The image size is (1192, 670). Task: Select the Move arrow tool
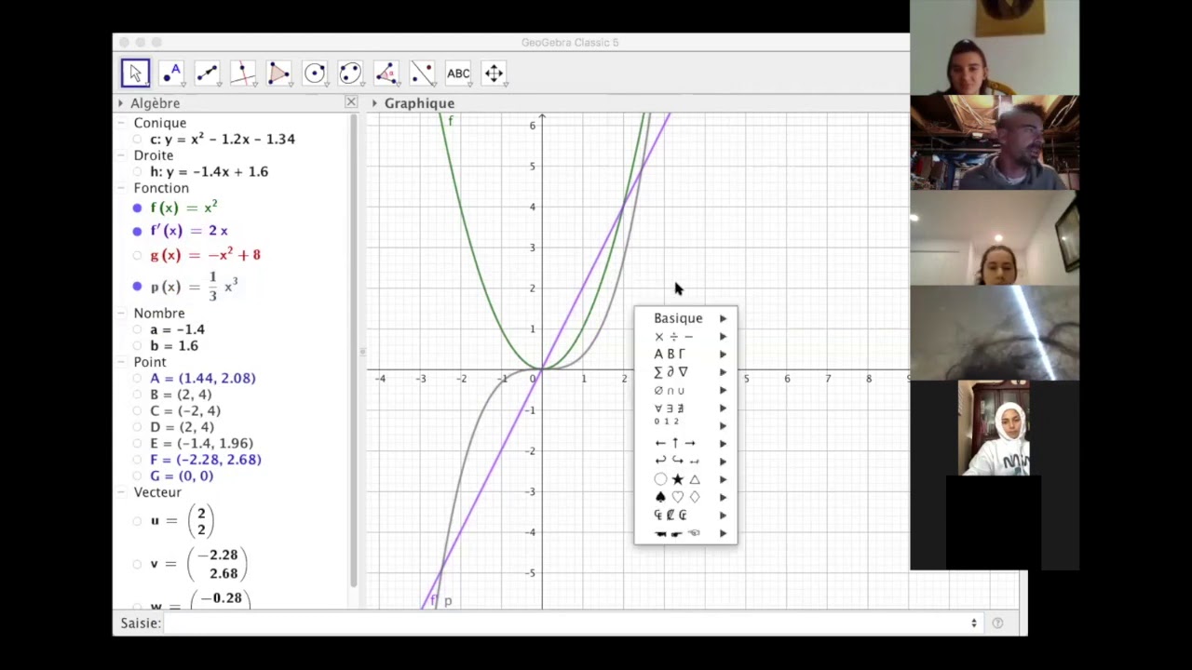[135, 74]
